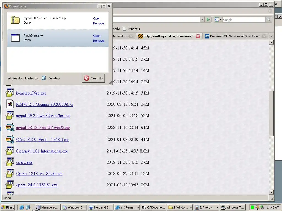The width and height of the screenshot is (282, 211).
Task: Click the search magnifier button
Action: [x=268, y=20]
